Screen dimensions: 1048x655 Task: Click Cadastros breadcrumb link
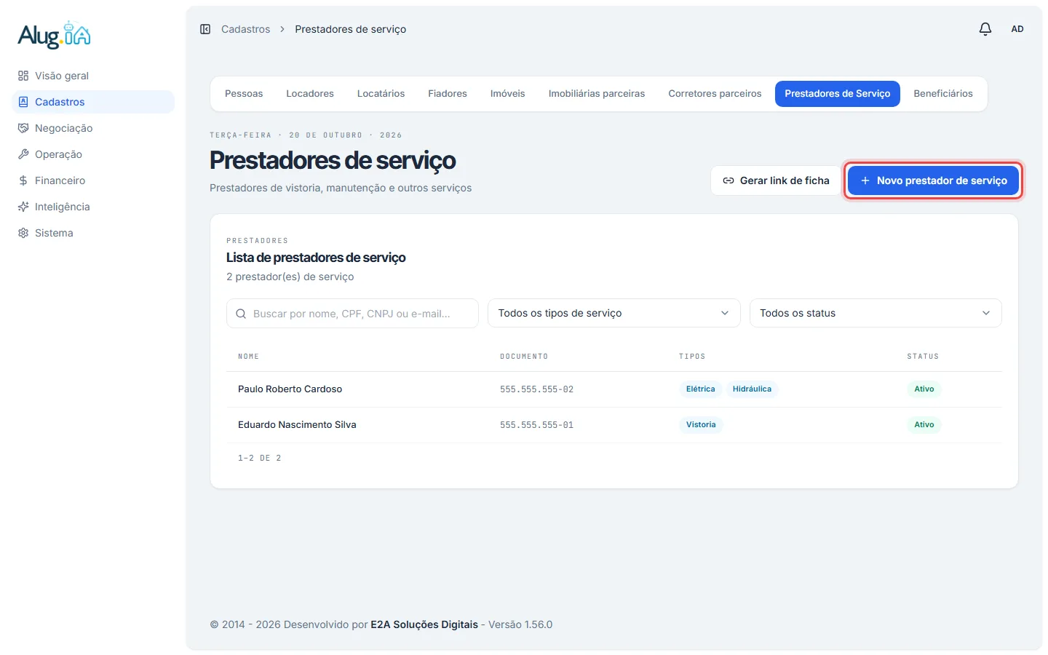(245, 29)
